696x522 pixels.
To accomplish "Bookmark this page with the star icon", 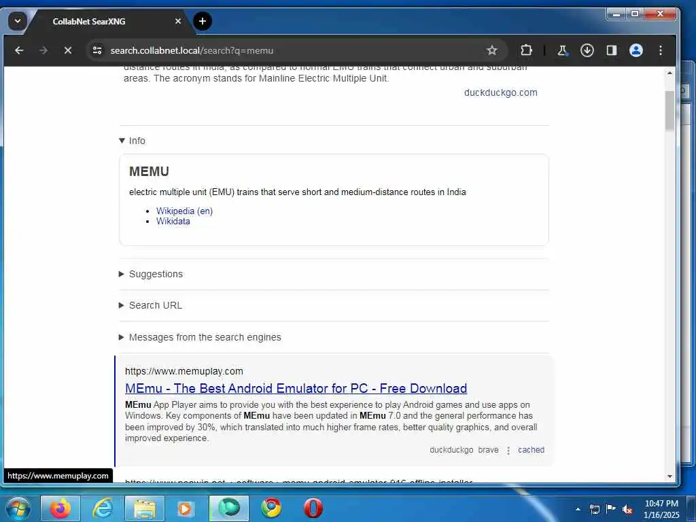I will 492,50.
